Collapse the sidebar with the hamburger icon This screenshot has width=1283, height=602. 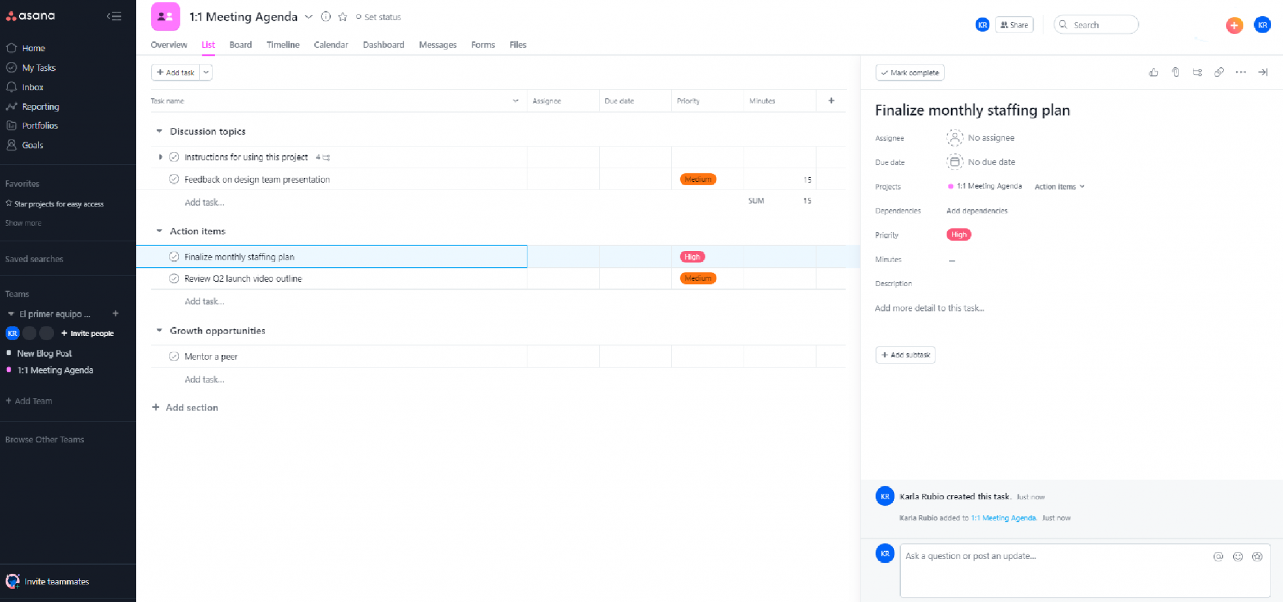[x=114, y=16]
